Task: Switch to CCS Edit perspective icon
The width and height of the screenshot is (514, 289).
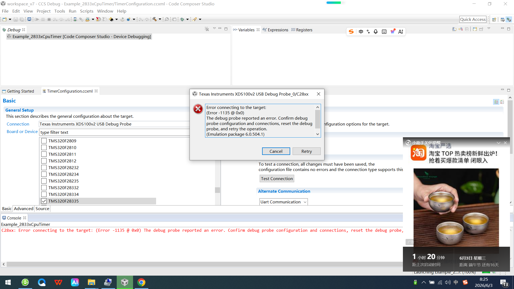Action: [x=502, y=20]
